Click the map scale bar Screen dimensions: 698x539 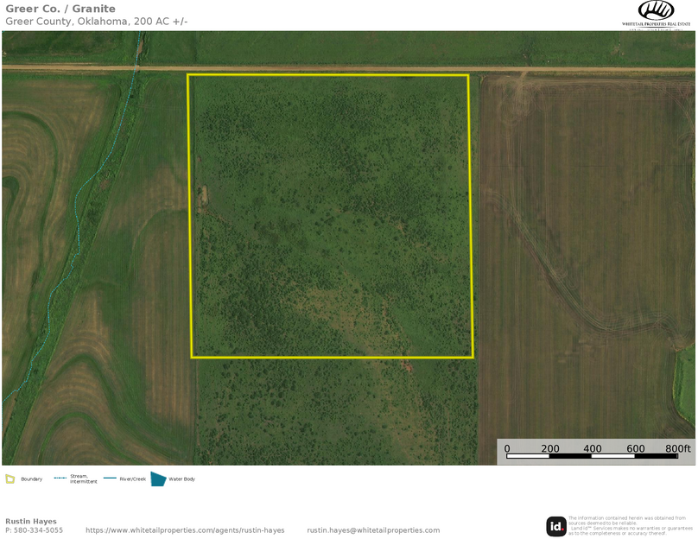pyautogui.click(x=596, y=454)
